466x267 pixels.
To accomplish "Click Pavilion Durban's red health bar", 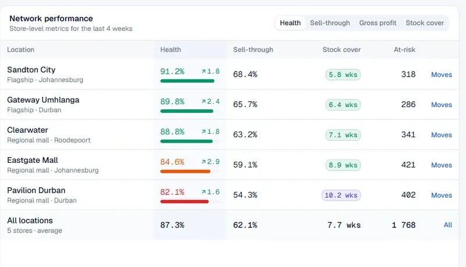I will tap(184, 202).
